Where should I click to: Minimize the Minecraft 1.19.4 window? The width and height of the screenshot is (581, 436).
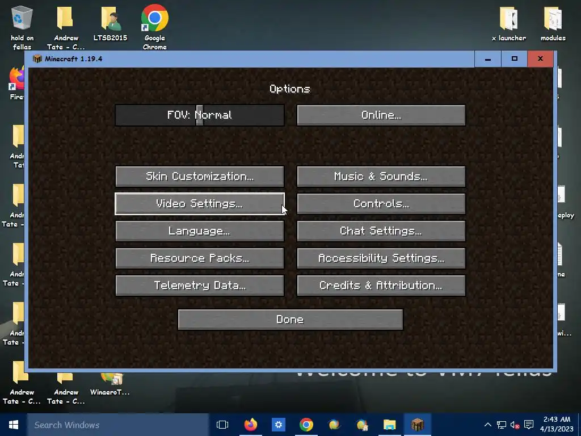pyautogui.click(x=488, y=59)
